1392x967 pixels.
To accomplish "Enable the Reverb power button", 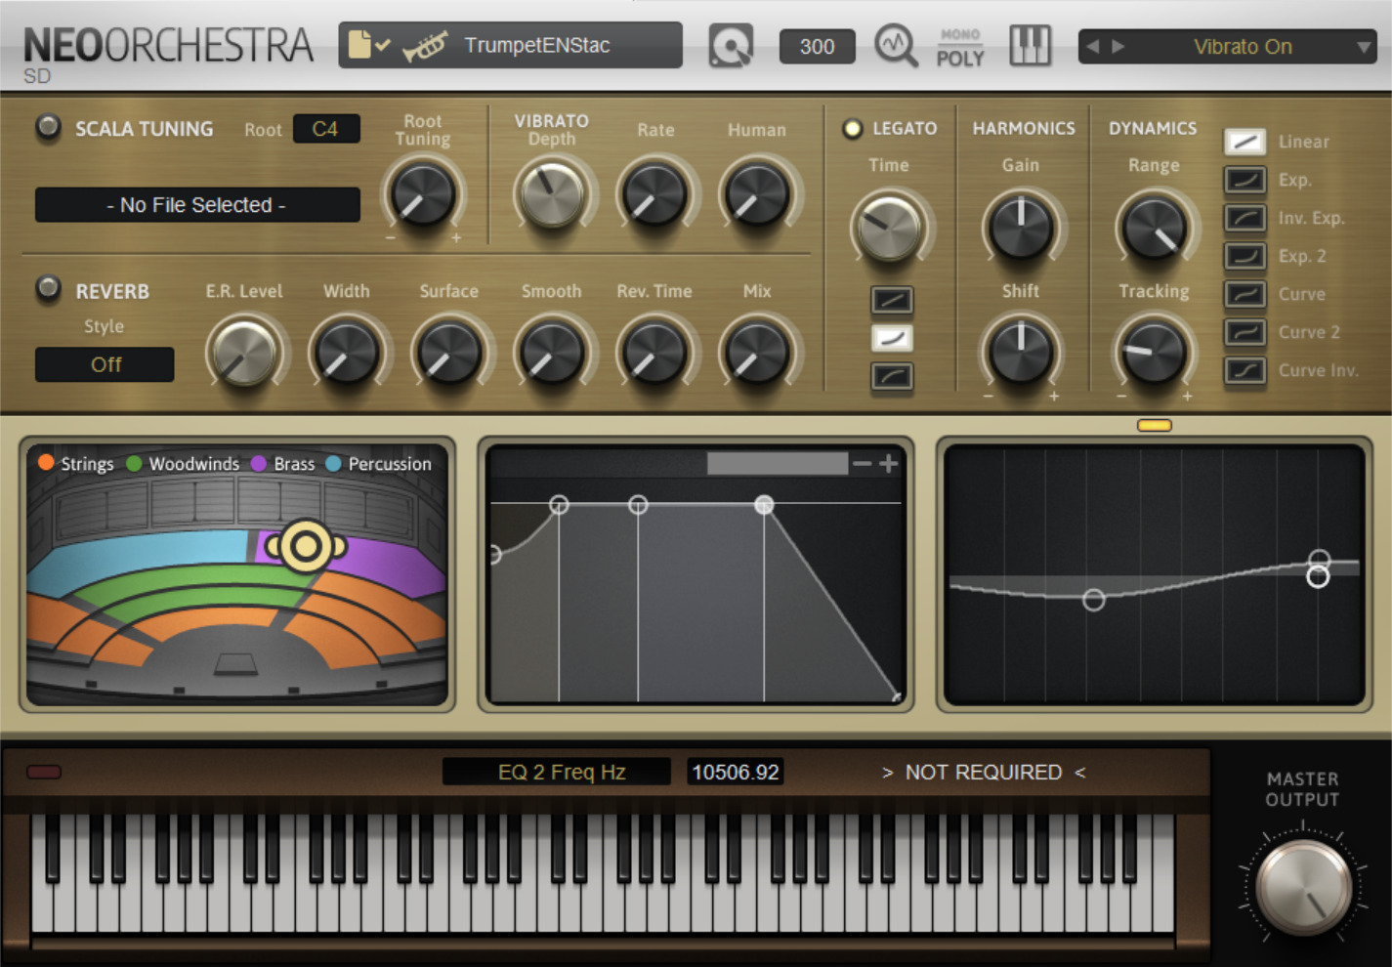I will coord(48,289).
